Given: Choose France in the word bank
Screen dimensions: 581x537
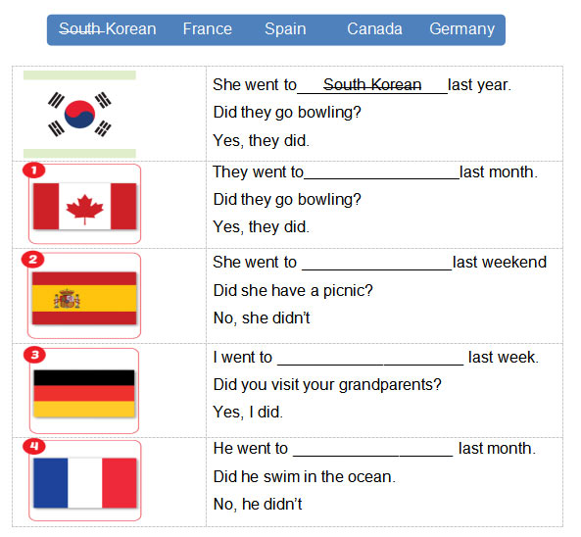Looking at the screenshot, I should pos(208,28).
